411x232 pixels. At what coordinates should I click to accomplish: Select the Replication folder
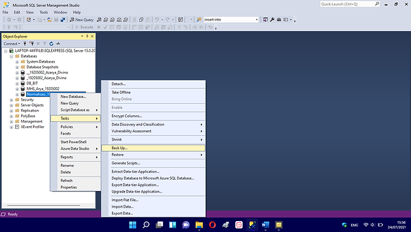pos(30,110)
